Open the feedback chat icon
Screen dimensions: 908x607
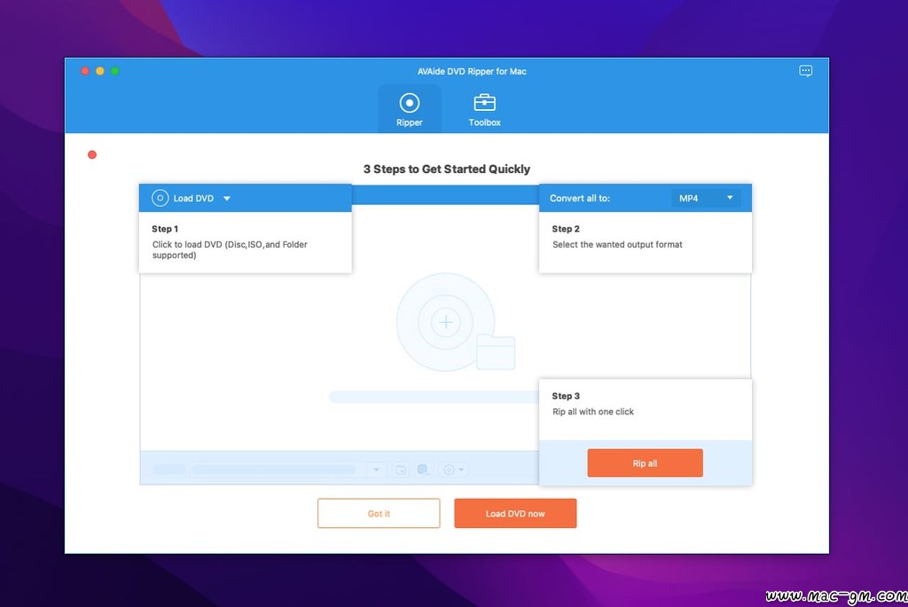pyautogui.click(x=805, y=71)
